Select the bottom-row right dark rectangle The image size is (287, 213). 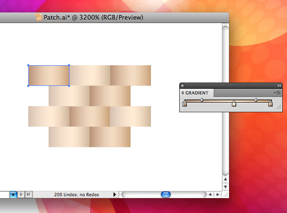[x=110, y=137]
